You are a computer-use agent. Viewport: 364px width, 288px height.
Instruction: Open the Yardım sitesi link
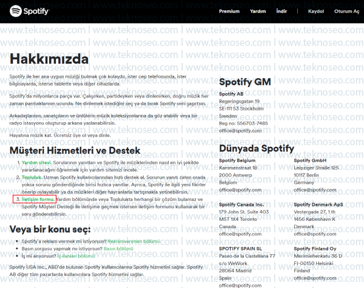[x=36, y=163]
